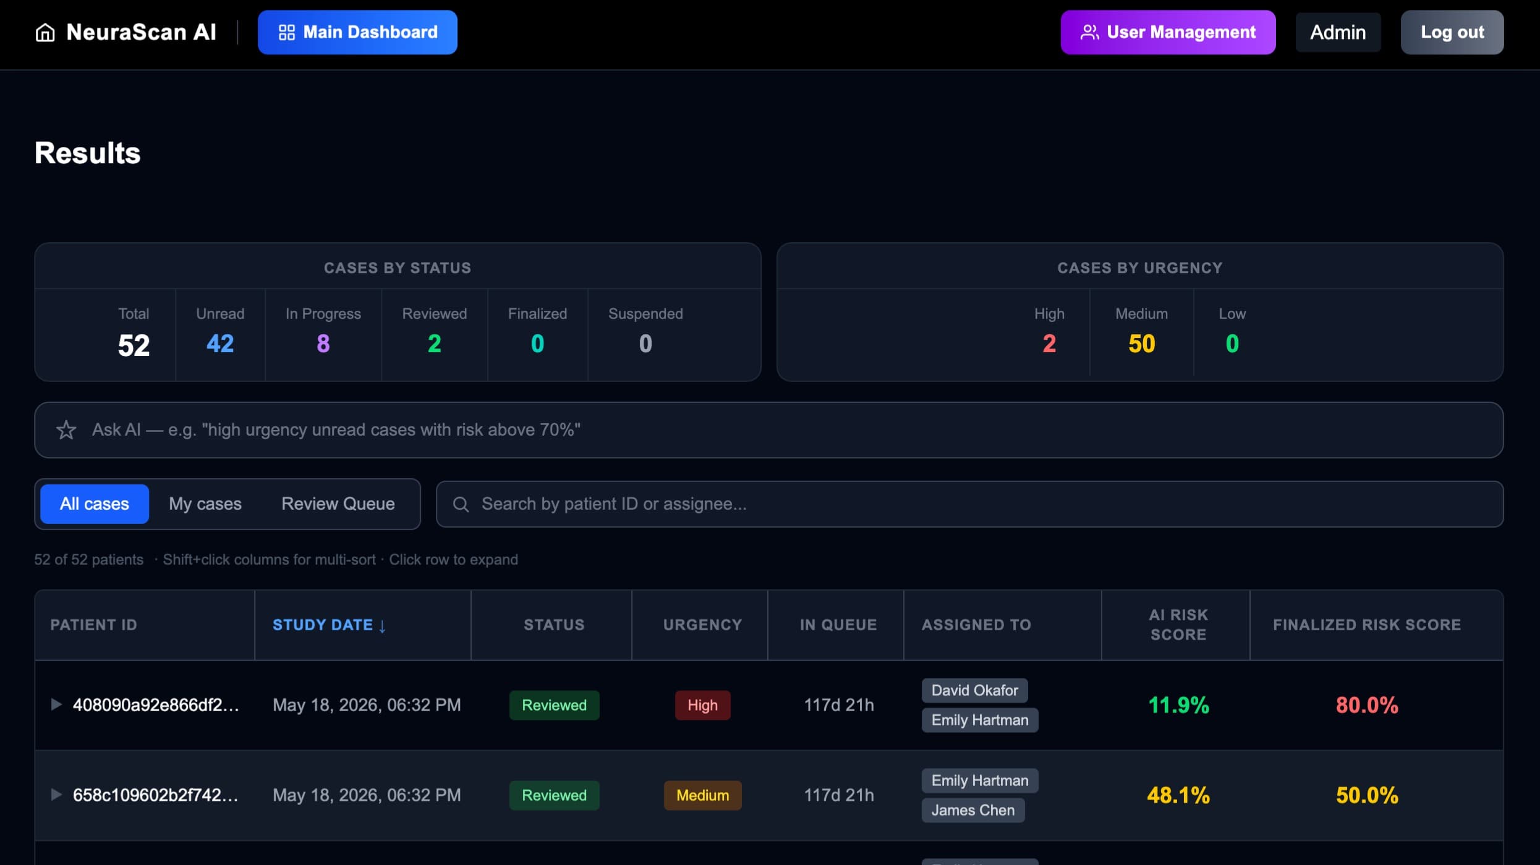Click the Unread 42 status count

pos(220,344)
